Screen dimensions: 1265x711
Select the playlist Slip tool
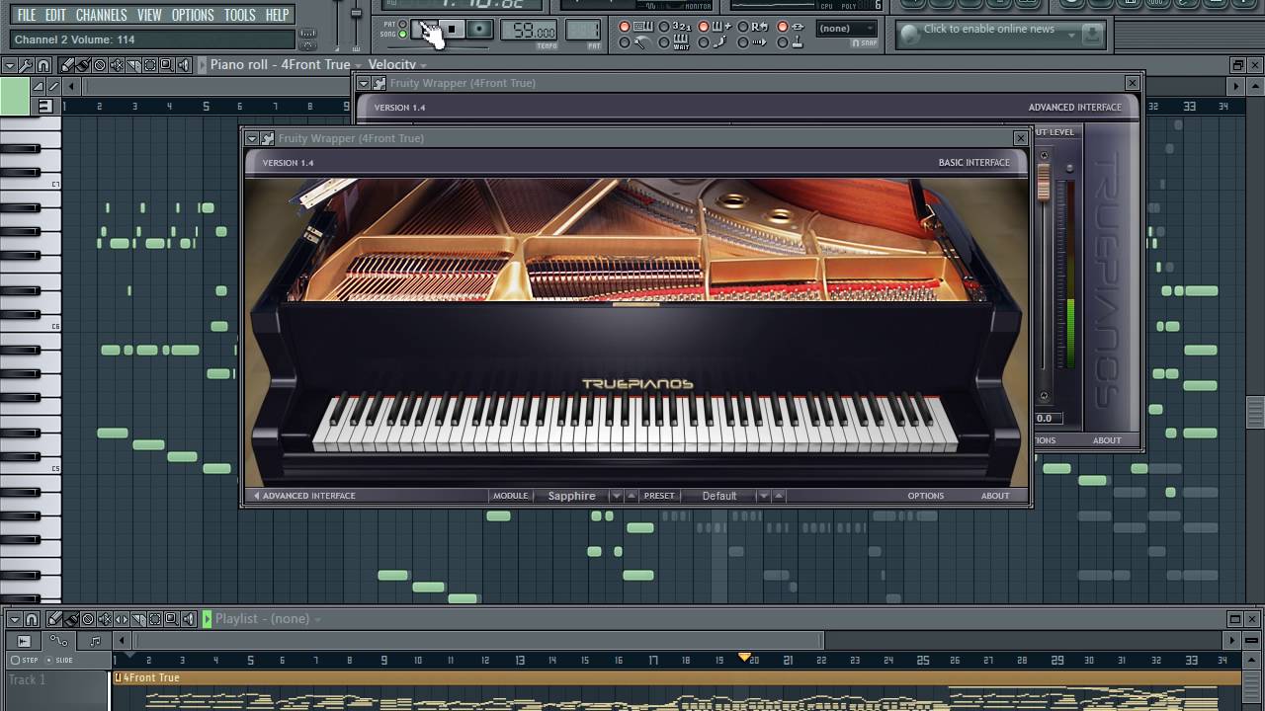coord(122,619)
